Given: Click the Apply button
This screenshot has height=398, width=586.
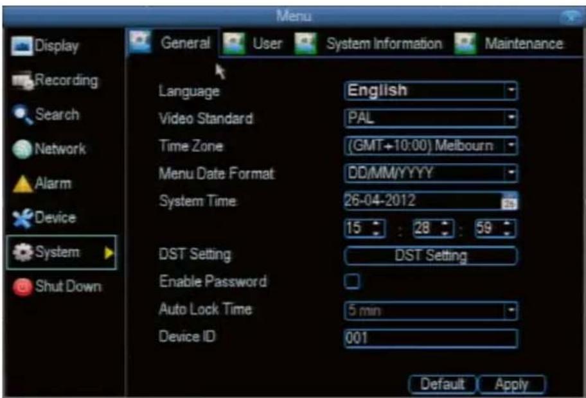Looking at the screenshot, I should point(511,384).
